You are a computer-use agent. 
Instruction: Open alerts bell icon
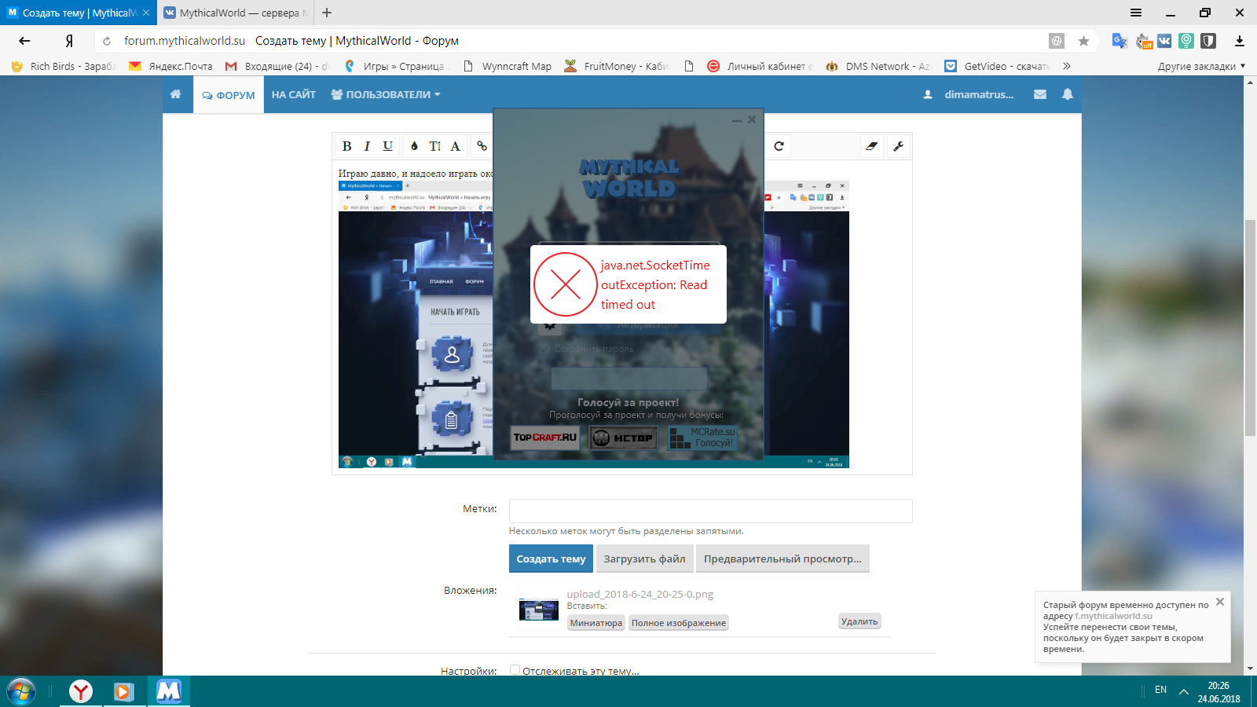pos(1067,94)
